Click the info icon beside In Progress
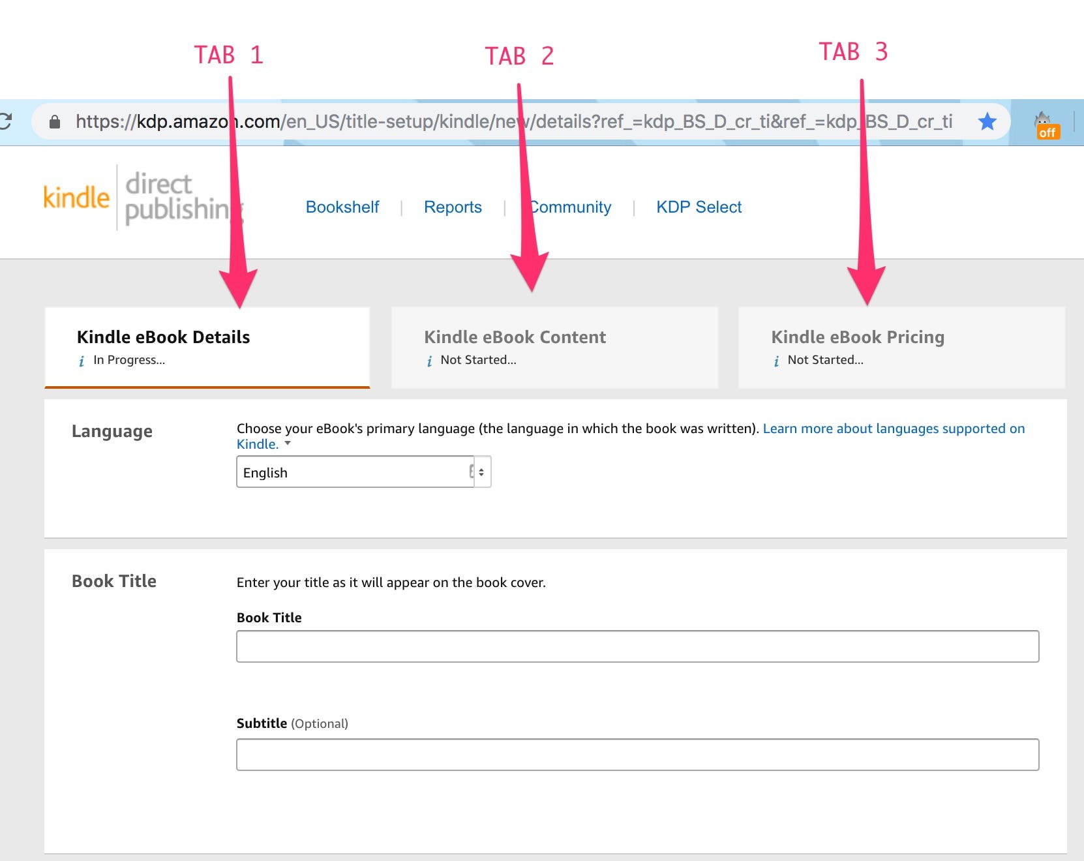Screen dimensions: 1084x861 [82, 361]
